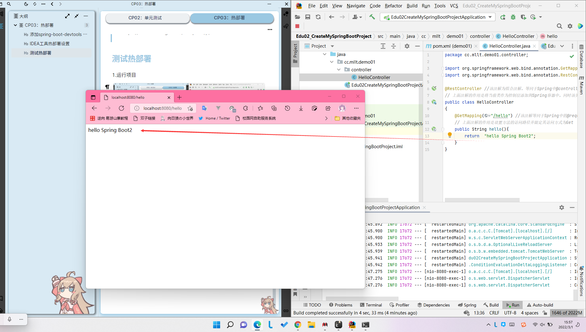Open 校园网自助服务系统 bookmark
Image resolution: width=586 pixels, height=332 pixels.
pyautogui.click(x=255, y=118)
